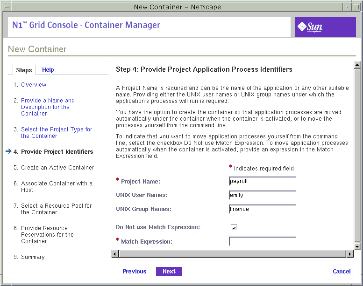This screenshot has width=363, height=286.
Task: Click the Match Expression label
Action: click(147, 242)
